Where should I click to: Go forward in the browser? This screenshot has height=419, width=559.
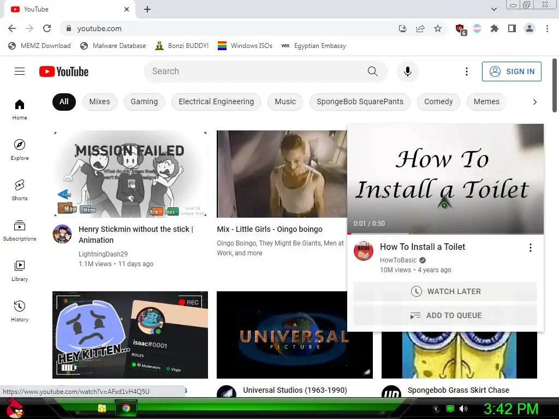tap(29, 28)
